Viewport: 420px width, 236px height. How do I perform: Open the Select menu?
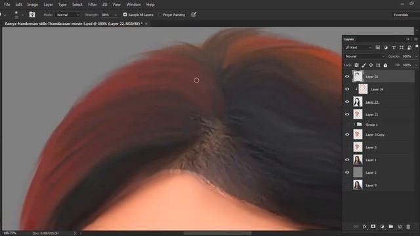(x=77, y=5)
